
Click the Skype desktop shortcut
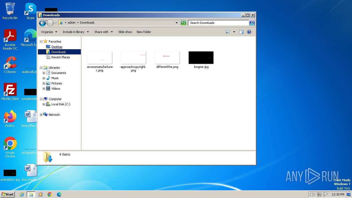[x=31, y=11]
